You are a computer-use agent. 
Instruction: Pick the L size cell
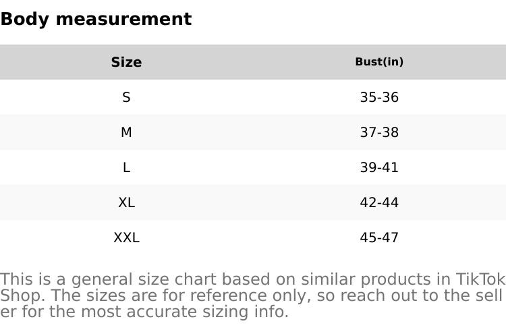[x=126, y=167]
